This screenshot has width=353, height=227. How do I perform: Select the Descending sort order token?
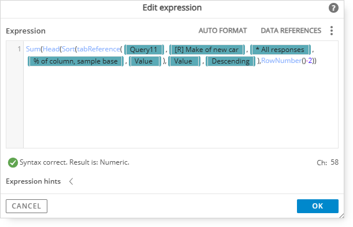click(x=231, y=61)
